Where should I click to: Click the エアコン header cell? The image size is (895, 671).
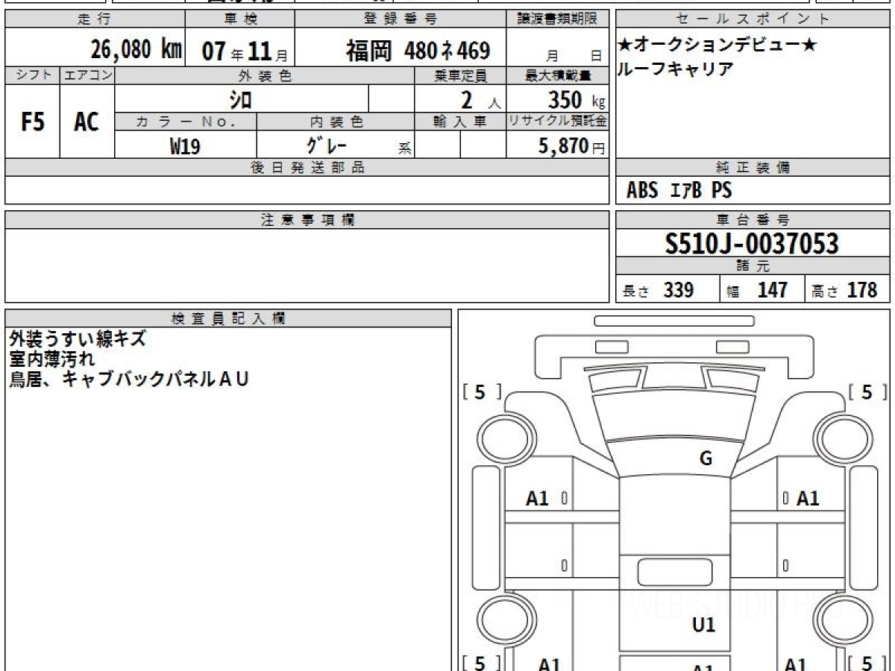pos(87,75)
